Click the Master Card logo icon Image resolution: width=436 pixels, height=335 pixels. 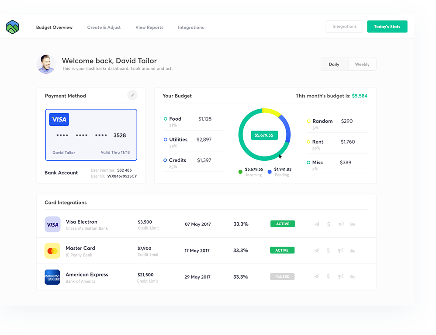(52, 251)
